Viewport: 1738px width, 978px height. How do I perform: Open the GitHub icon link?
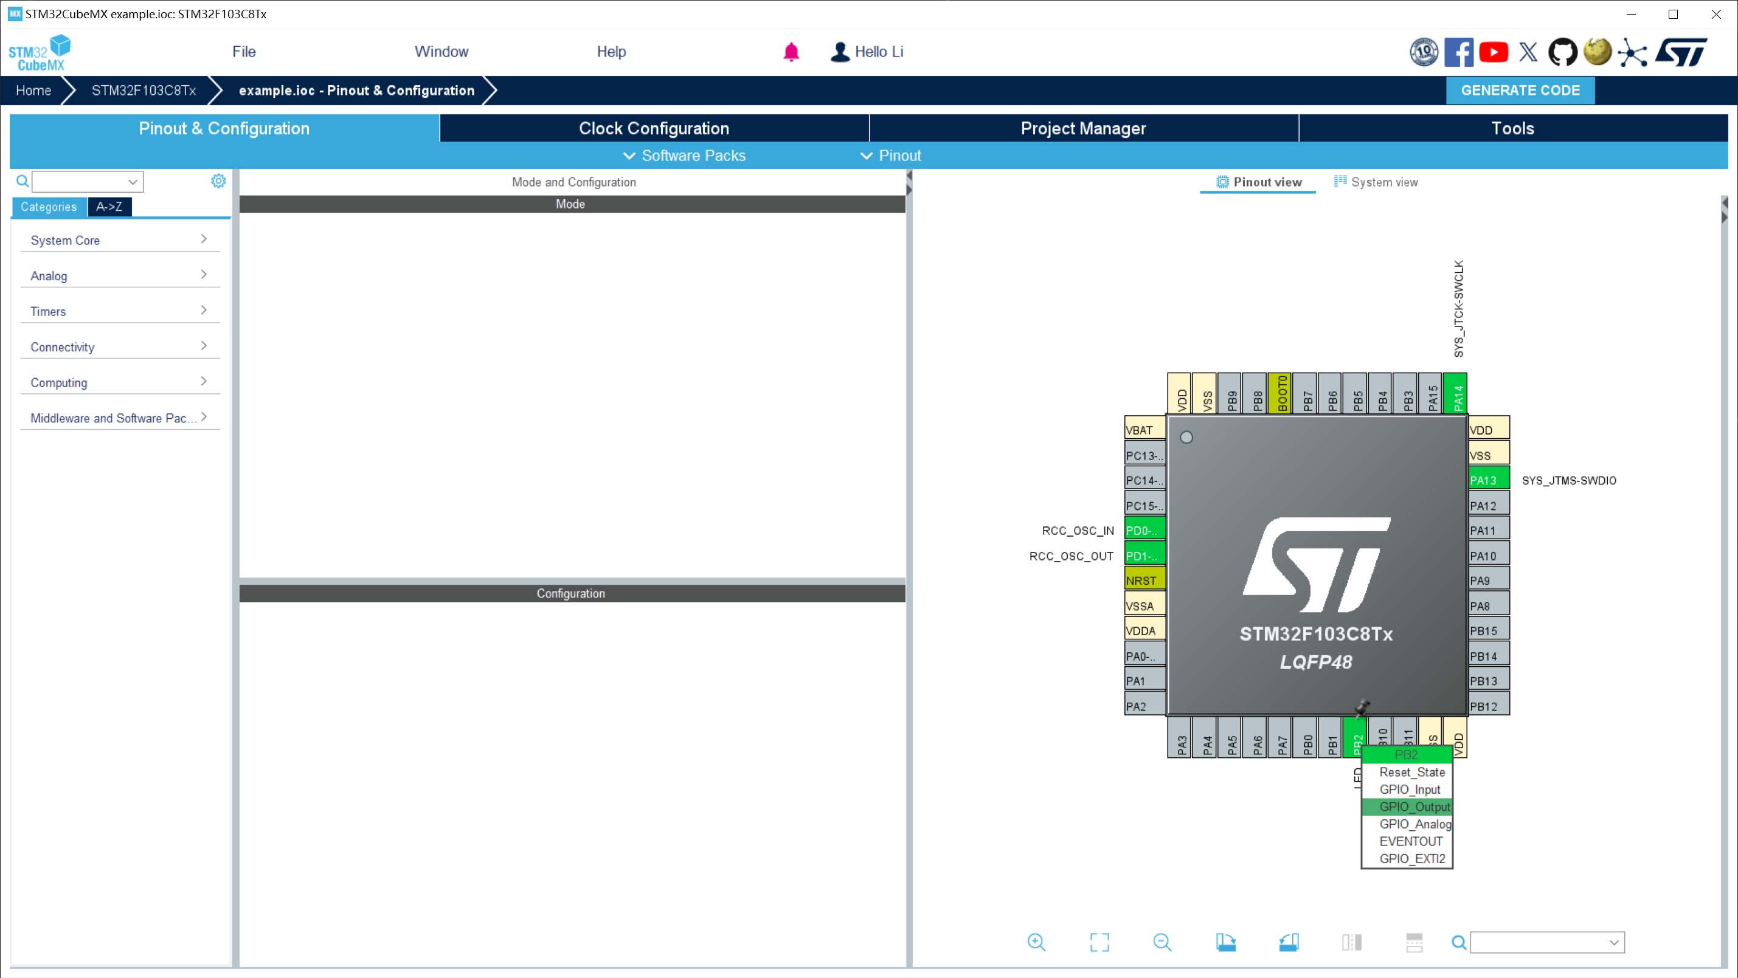pos(1563,52)
